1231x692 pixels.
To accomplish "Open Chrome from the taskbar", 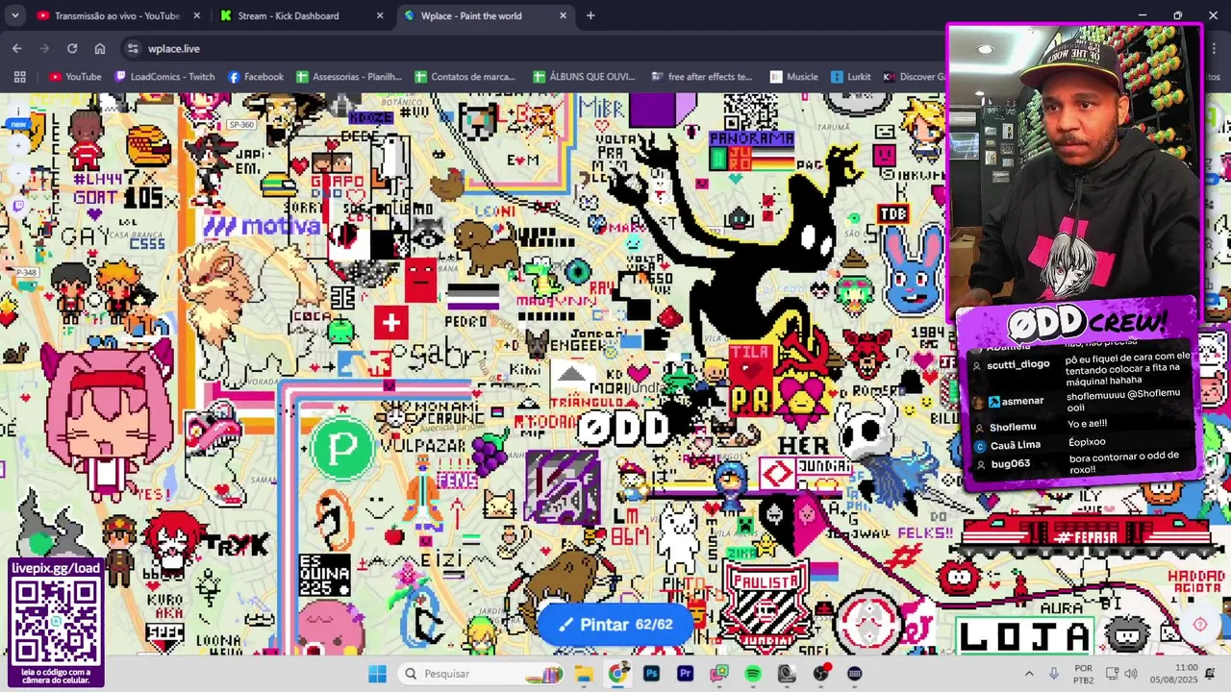I will point(617,674).
